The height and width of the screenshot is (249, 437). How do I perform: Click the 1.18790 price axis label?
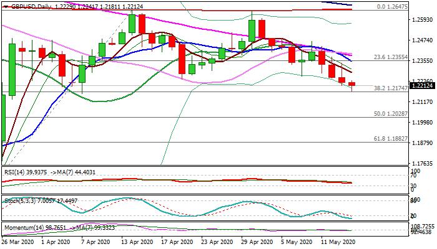[423, 143]
